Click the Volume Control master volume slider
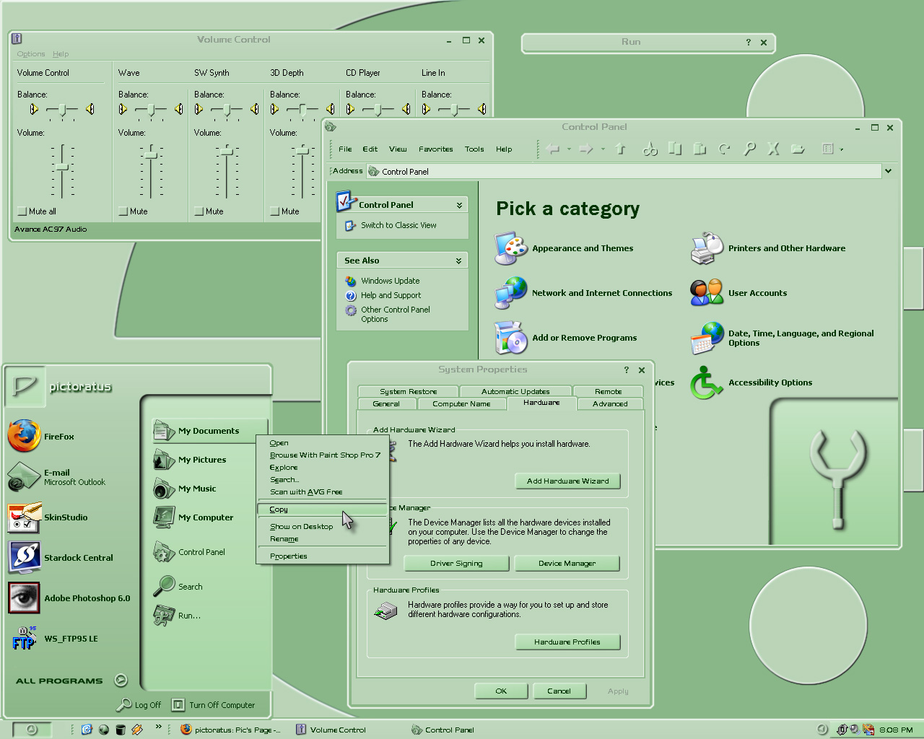The image size is (924, 739). [62, 167]
